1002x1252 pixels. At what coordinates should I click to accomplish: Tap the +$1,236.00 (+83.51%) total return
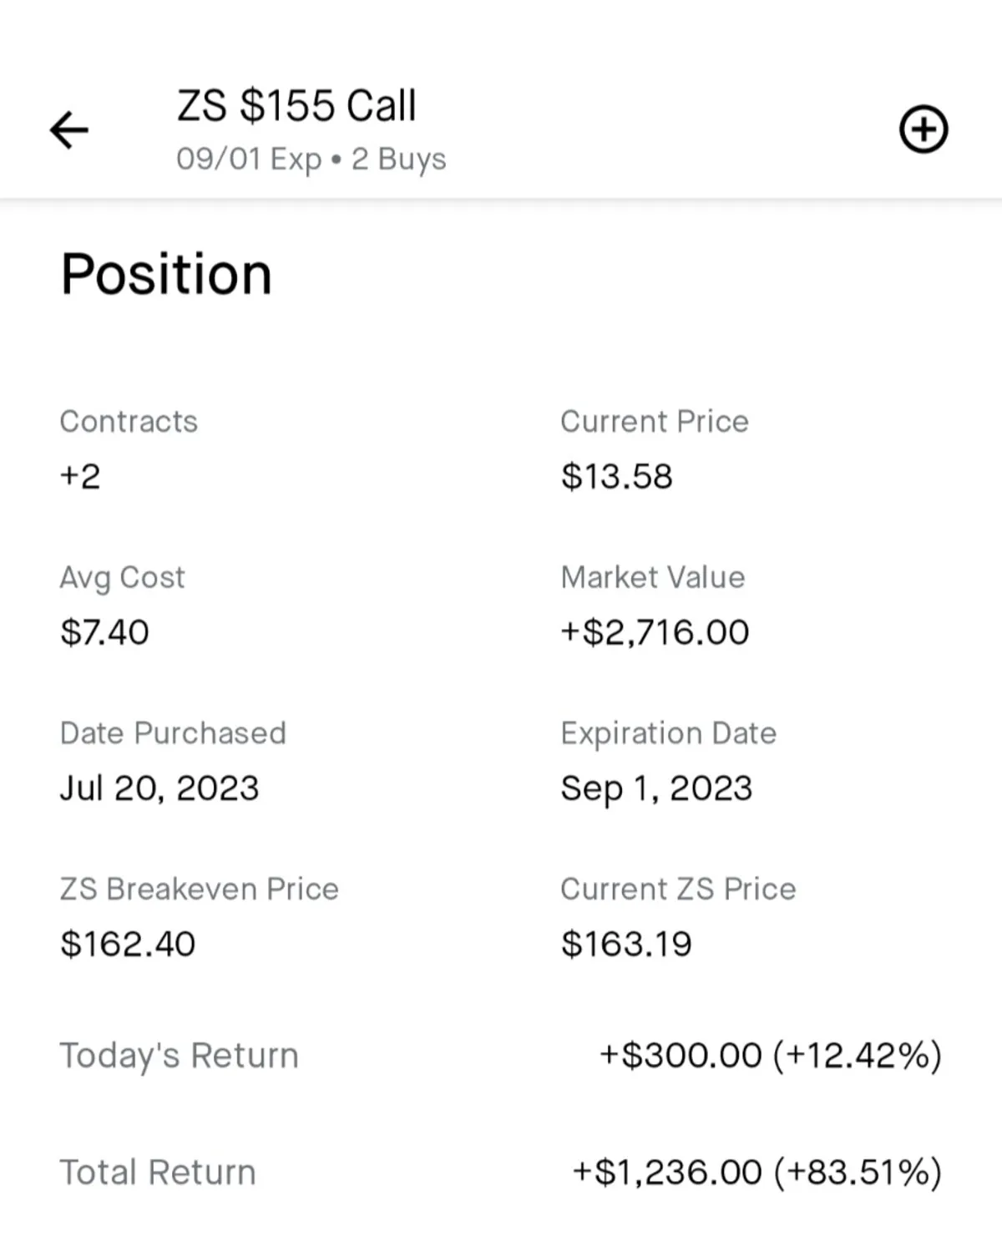[757, 1172]
